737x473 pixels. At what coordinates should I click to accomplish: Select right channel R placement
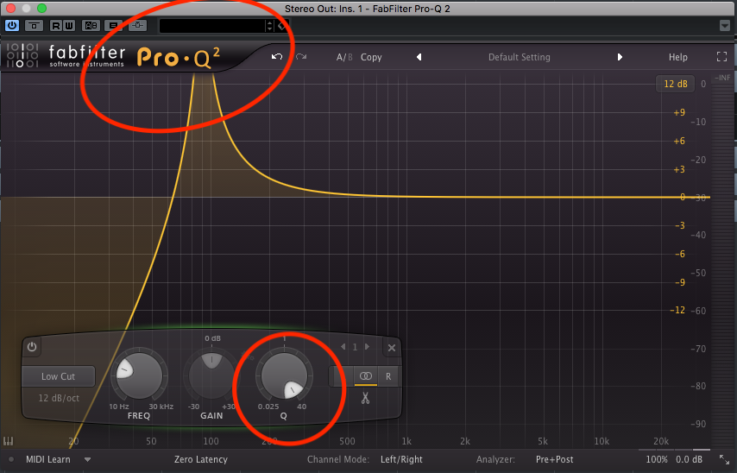[x=388, y=376]
